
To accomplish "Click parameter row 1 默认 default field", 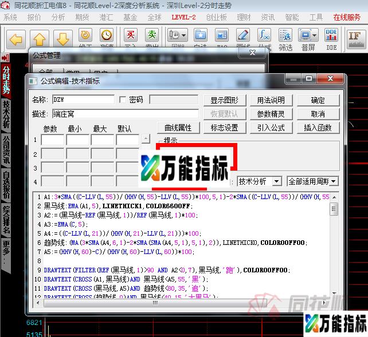I will coord(128,140).
